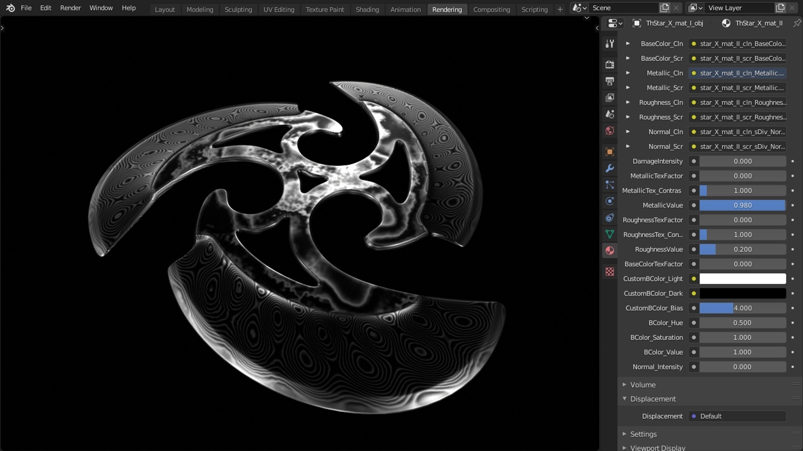Switch to the UV Editing workspace tab
Screen dimensions: 803x451
(279, 9)
